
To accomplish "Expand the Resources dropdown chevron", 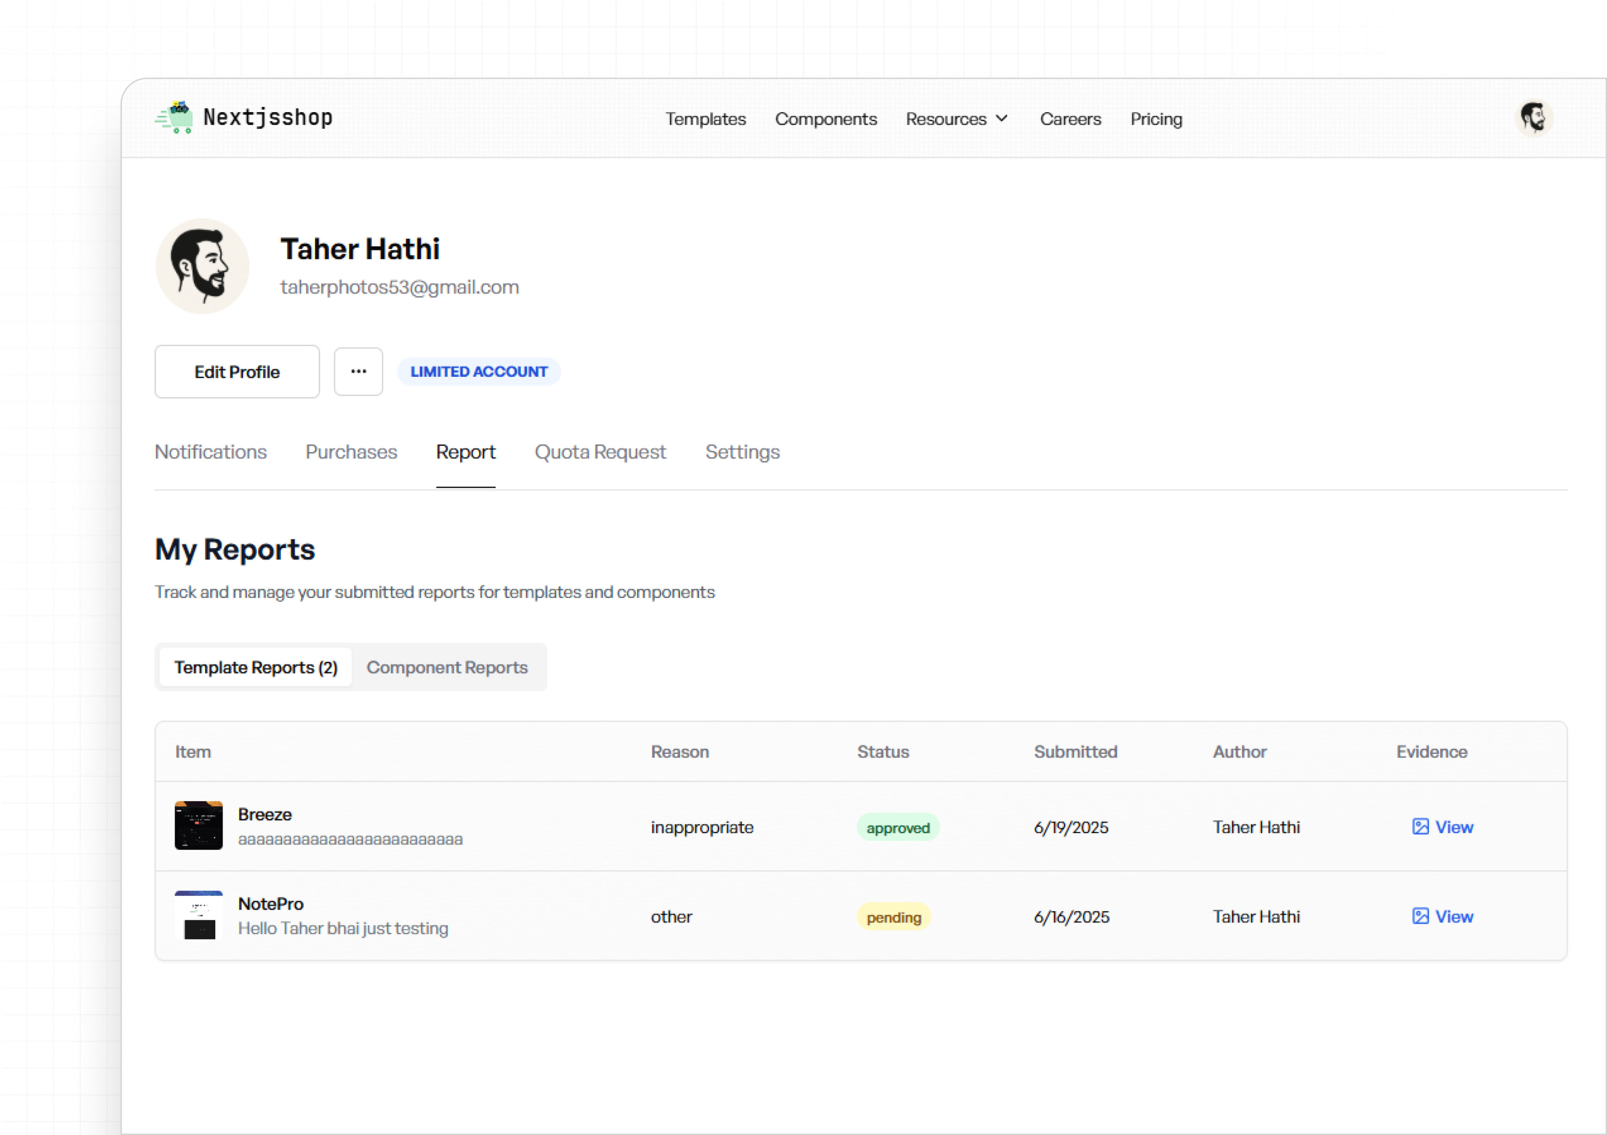I will 1002,118.
